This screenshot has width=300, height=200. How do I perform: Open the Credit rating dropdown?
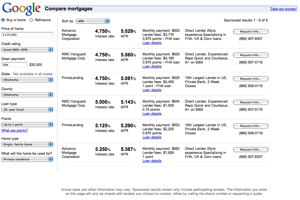(x=27, y=50)
